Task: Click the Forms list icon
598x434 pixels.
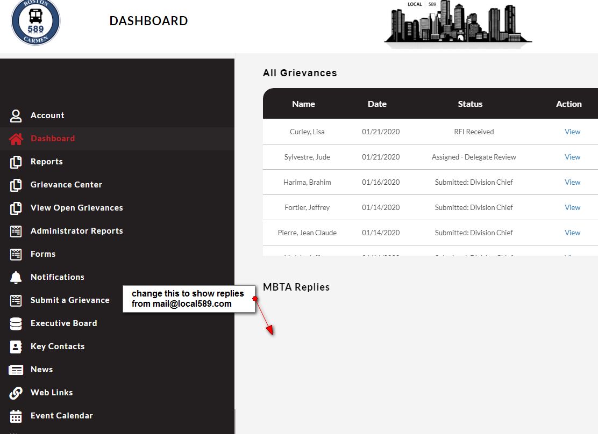Action: point(16,254)
